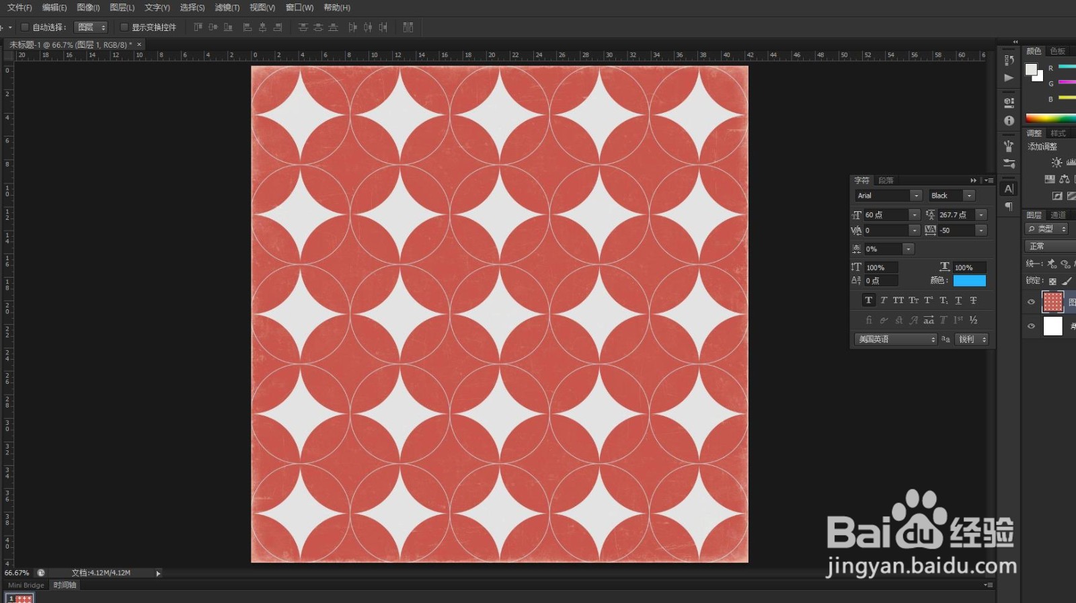Screen dimensions: 1076x603
Task: Add a Color Balance adjustment
Action: coord(1065,179)
